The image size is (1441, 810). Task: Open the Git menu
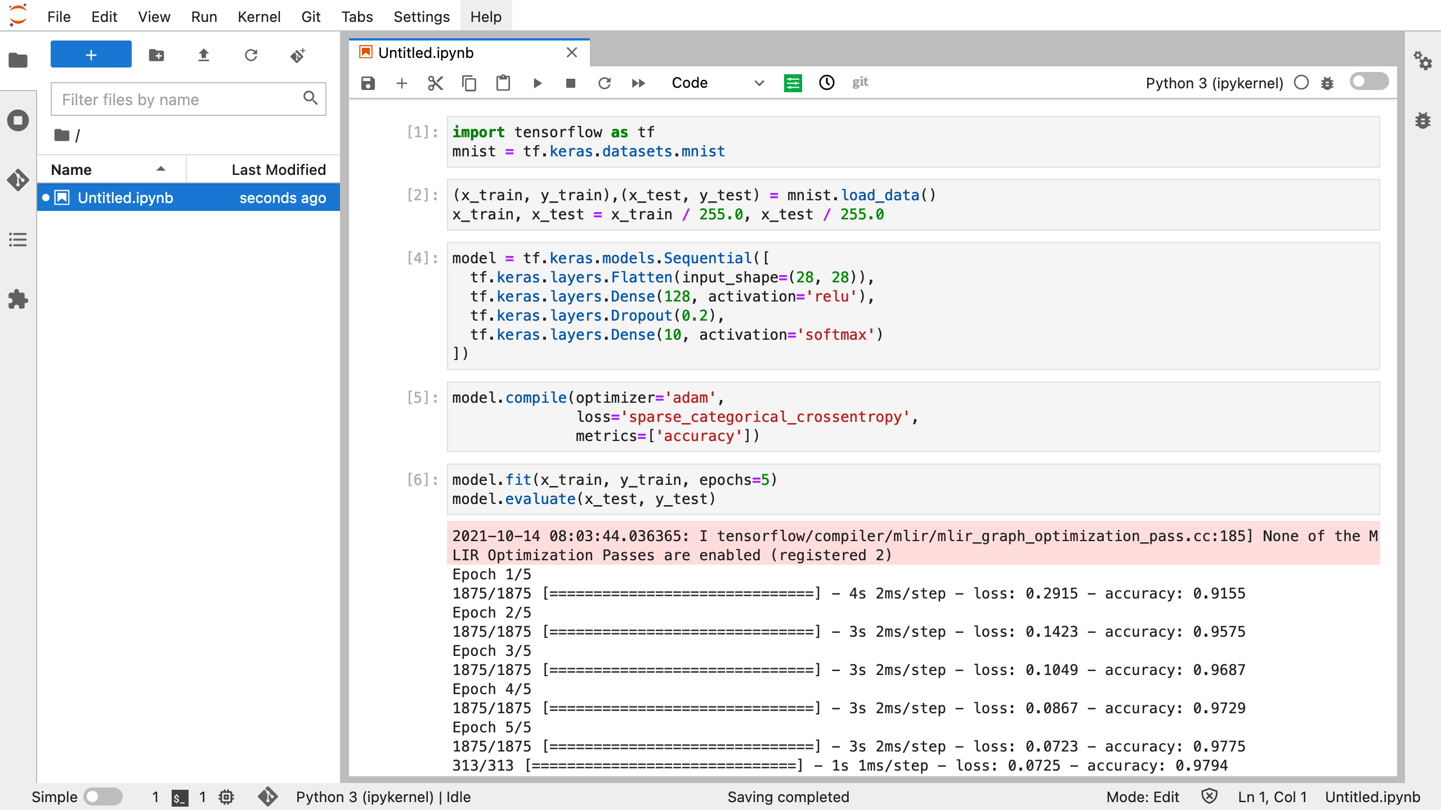311,17
